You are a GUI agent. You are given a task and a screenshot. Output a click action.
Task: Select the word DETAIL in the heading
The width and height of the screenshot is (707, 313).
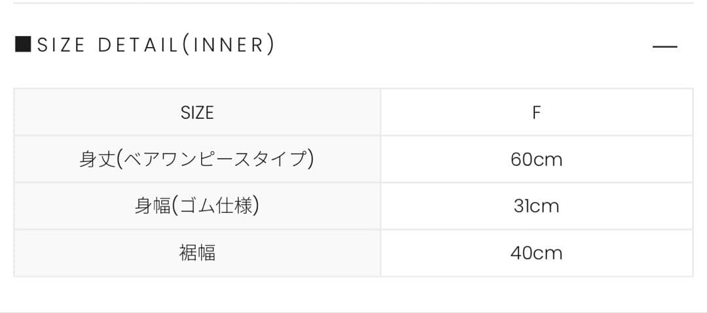click(x=137, y=45)
